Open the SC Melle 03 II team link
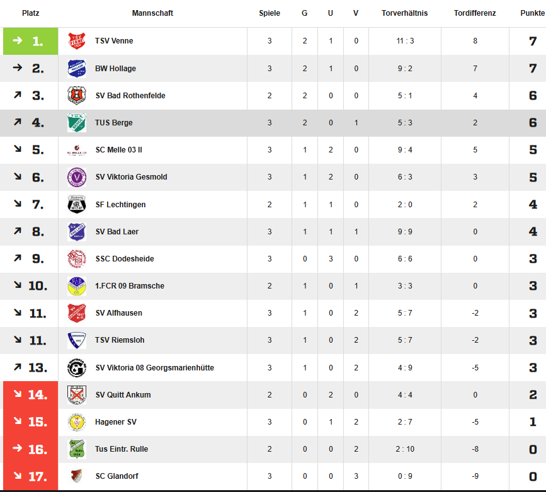The height and width of the screenshot is (492, 546). coord(119,150)
